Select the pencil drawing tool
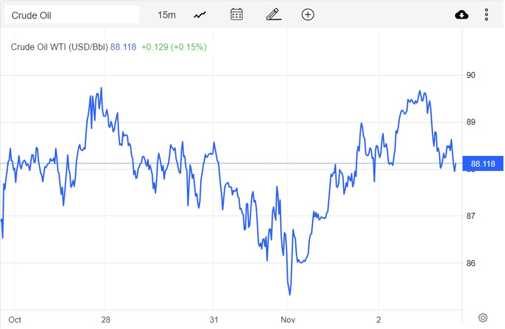 pyautogui.click(x=273, y=14)
